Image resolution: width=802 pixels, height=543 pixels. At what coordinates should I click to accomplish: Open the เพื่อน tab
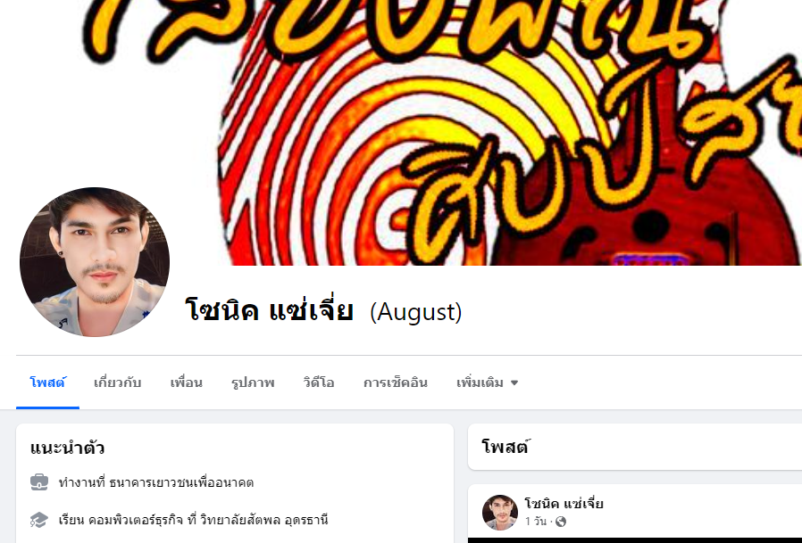pos(186,383)
